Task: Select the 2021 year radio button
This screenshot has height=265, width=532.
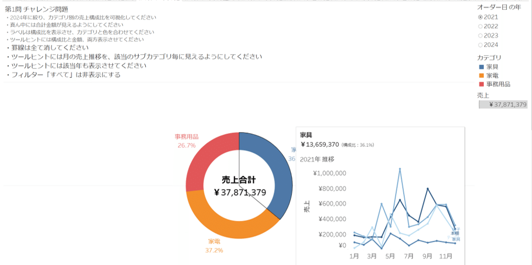Action: [x=480, y=17]
